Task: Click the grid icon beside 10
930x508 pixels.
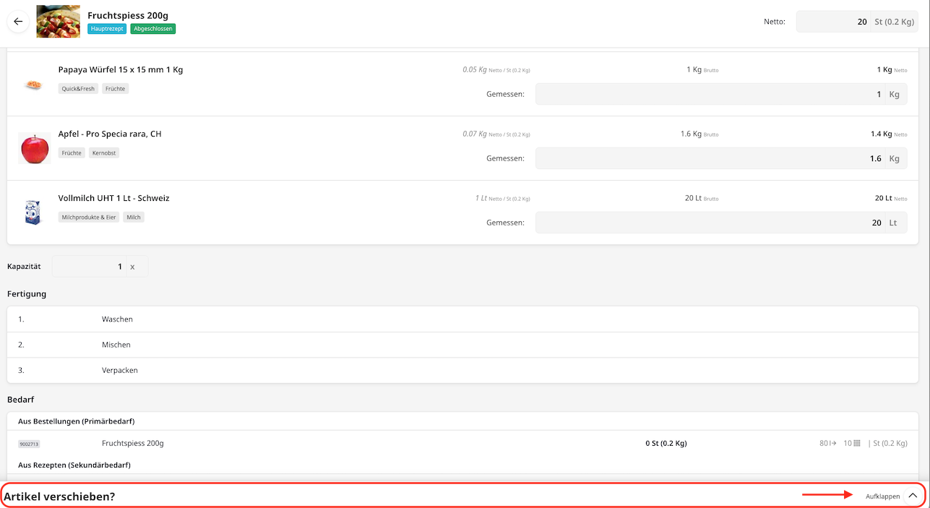Action: pos(857,444)
